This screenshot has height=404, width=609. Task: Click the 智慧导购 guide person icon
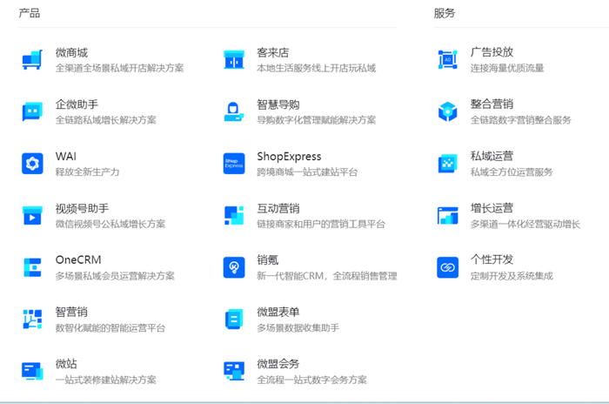(x=234, y=112)
